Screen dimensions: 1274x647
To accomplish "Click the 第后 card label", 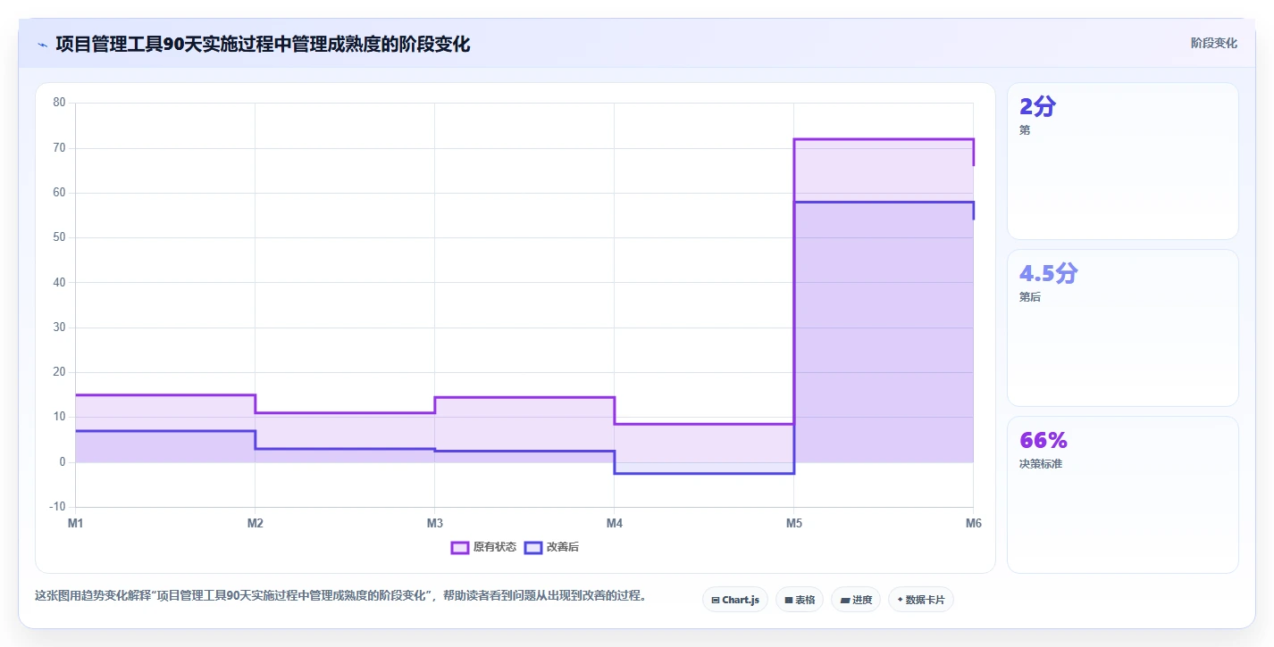I will [x=1030, y=297].
